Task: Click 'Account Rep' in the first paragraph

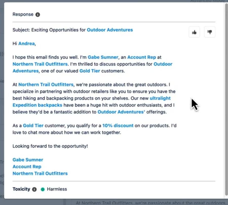Action: (x=142, y=57)
